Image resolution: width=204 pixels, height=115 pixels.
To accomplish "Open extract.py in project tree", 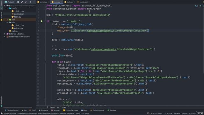I will coord(17,28).
